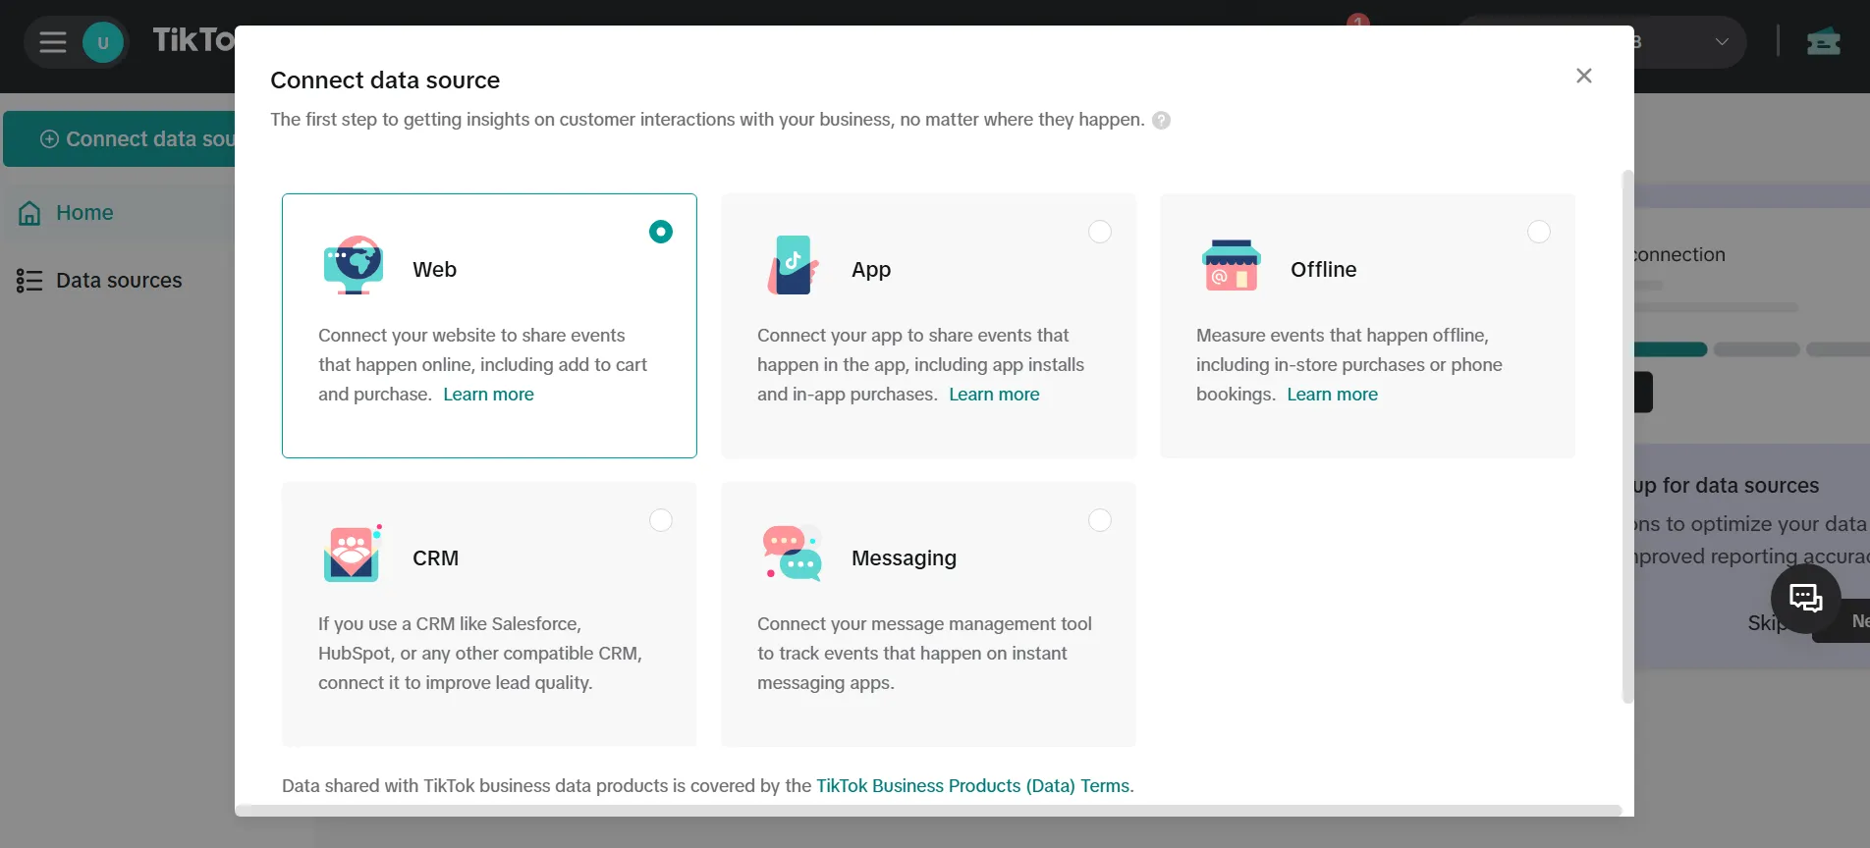The width and height of the screenshot is (1870, 848).
Task: Select the Messaging data source radio button
Action: pos(1100,520)
